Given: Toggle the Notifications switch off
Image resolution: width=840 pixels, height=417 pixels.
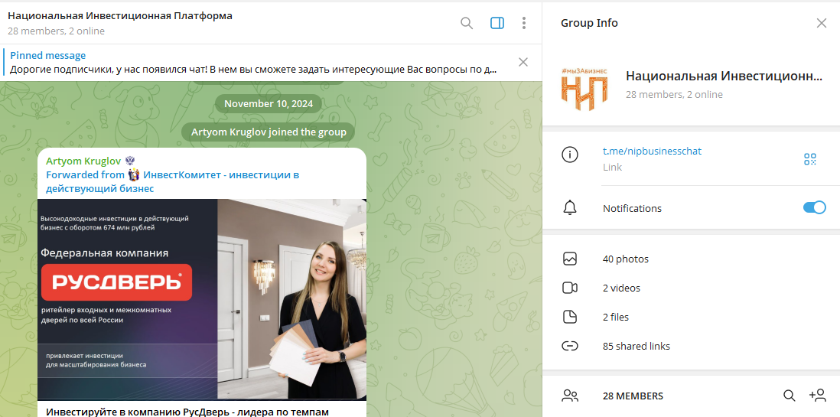Looking at the screenshot, I should (x=814, y=207).
